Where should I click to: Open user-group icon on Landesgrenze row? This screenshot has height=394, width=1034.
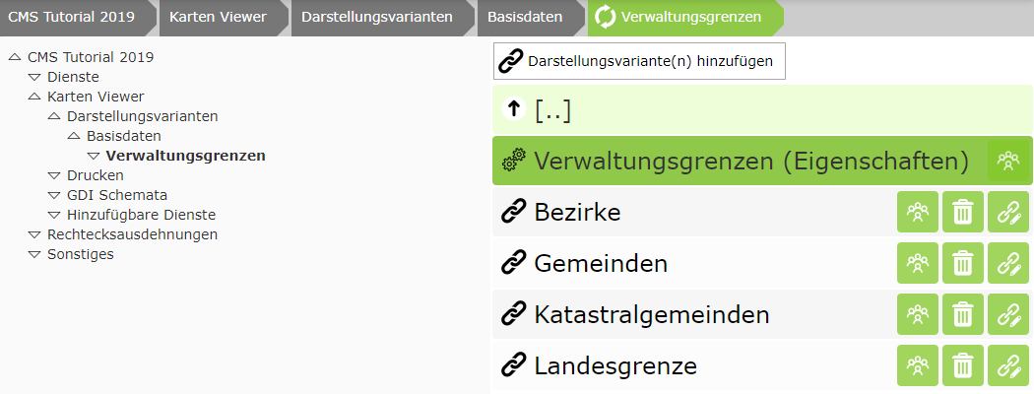tap(917, 365)
